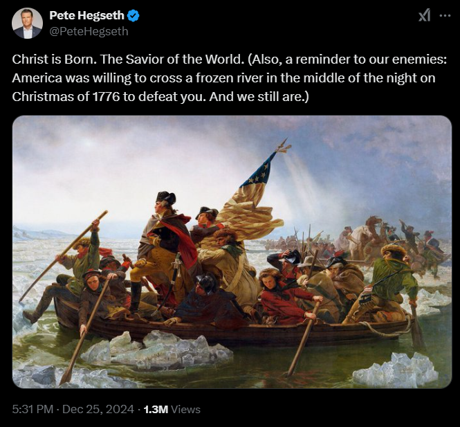Click the Dec 25, 2024 date

98,409
